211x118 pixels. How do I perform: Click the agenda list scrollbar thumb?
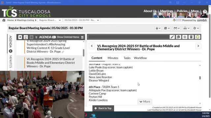[83, 53]
